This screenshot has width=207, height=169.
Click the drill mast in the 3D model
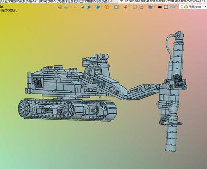(174, 92)
